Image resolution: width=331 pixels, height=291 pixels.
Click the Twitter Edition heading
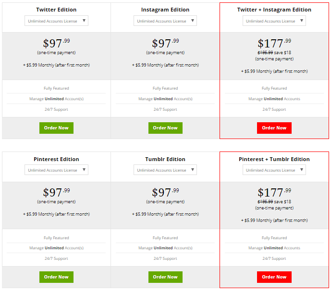(56, 10)
